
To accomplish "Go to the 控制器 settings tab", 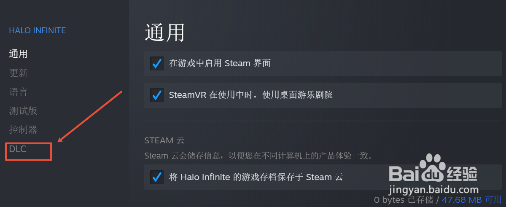I will coord(23,129).
